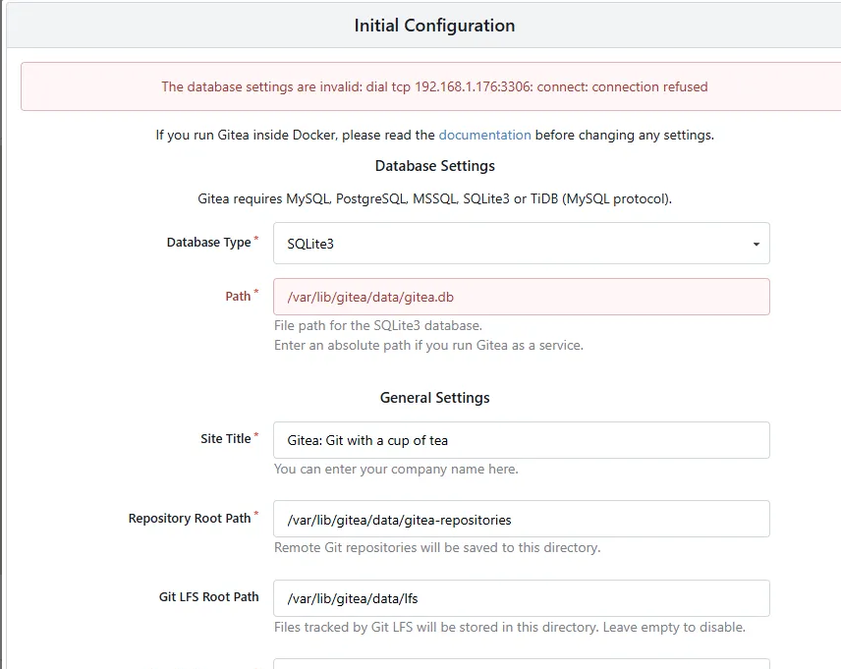Focus the SQLite3 database Path field
841x669 pixels.
pos(521,297)
